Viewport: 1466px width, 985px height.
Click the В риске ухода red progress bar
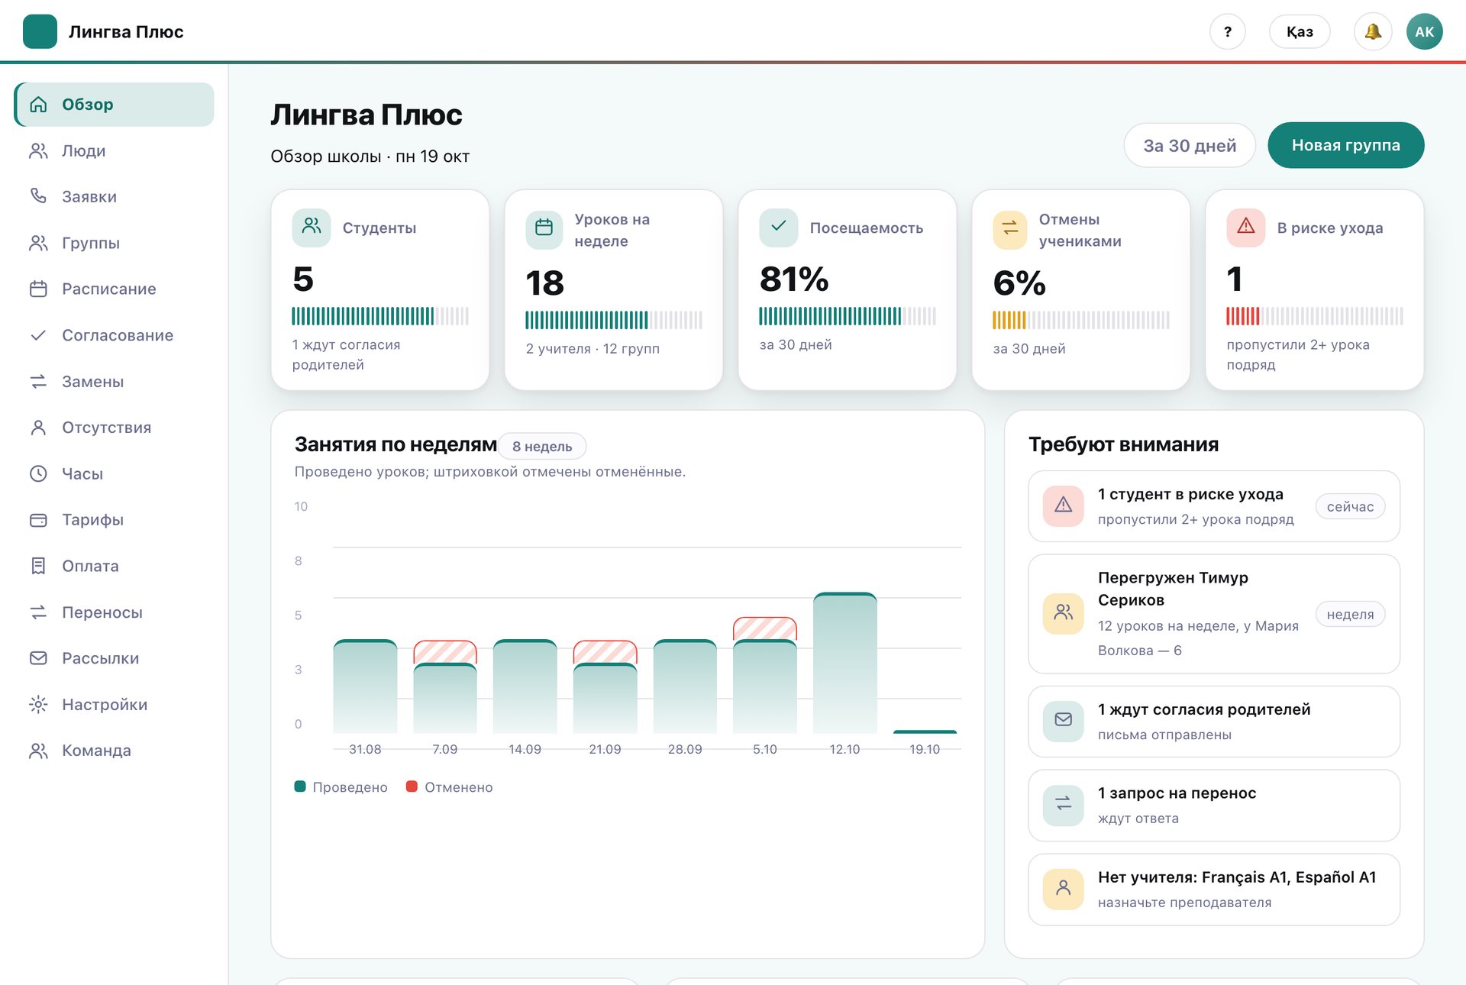1315,316
